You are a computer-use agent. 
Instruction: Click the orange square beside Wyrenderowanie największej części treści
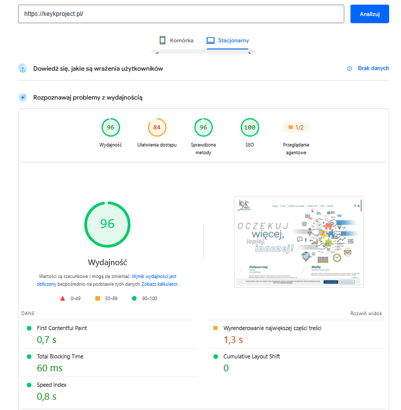215,328
